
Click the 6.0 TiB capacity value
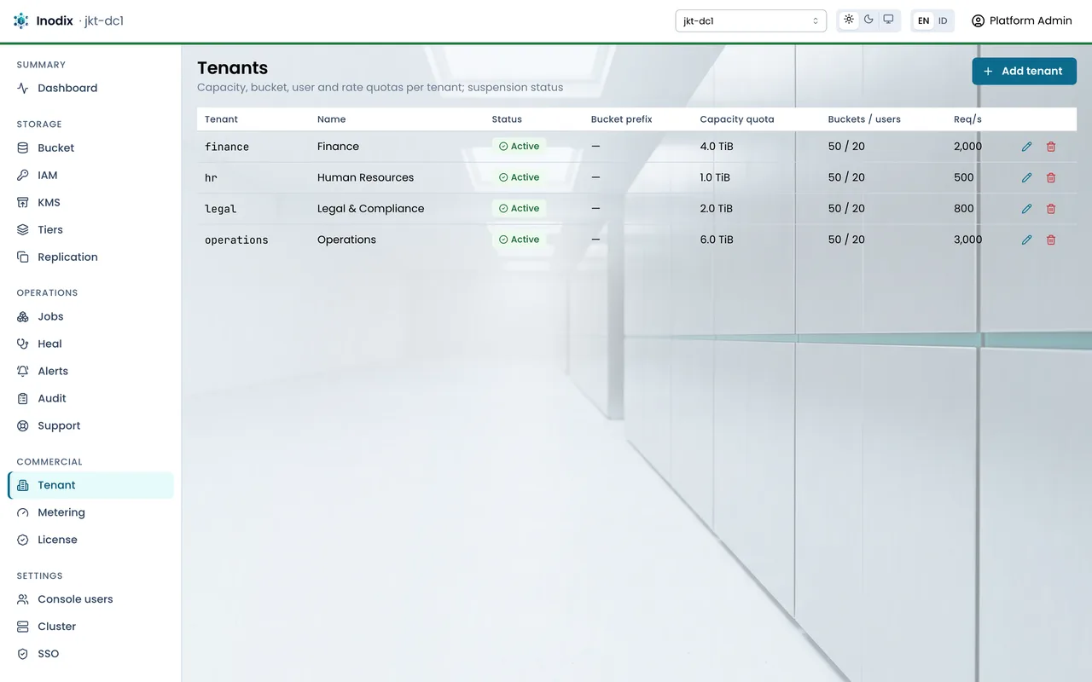click(x=717, y=240)
